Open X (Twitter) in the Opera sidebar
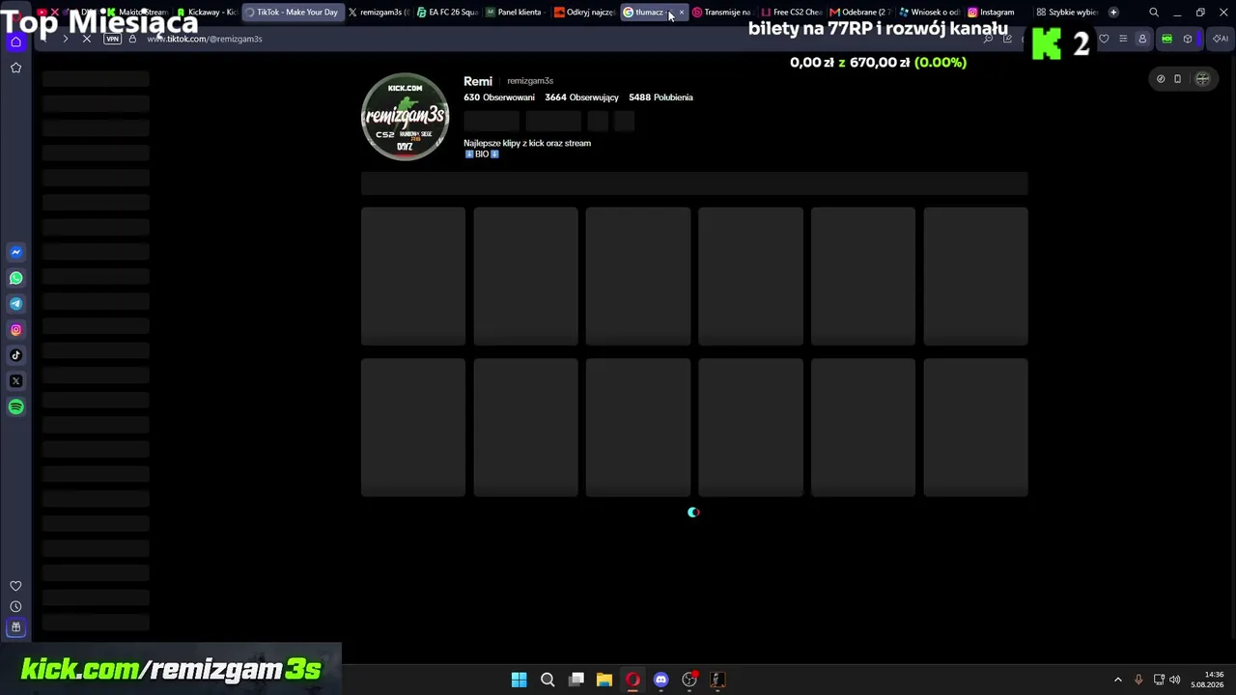This screenshot has height=695, width=1236. click(x=15, y=381)
